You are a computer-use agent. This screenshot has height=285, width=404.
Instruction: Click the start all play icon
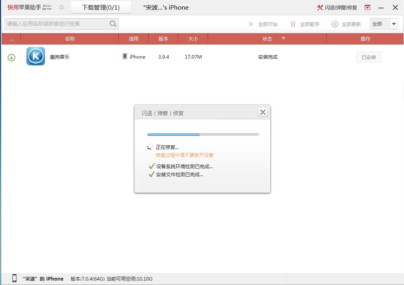251,24
